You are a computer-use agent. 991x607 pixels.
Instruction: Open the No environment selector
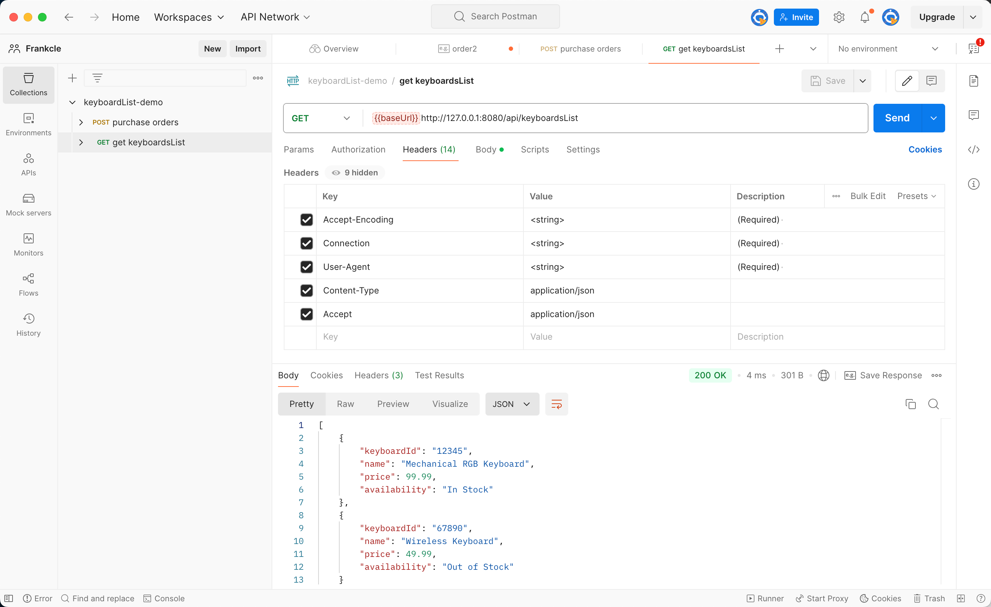tap(888, 49)
